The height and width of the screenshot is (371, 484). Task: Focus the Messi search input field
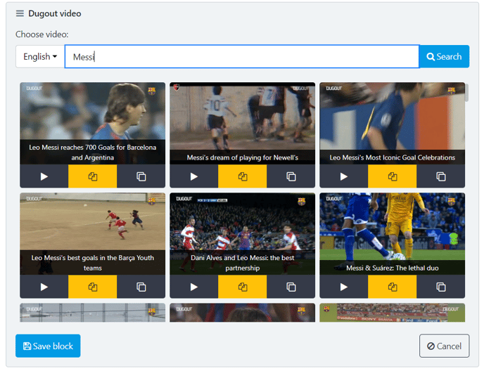point(242,57)
